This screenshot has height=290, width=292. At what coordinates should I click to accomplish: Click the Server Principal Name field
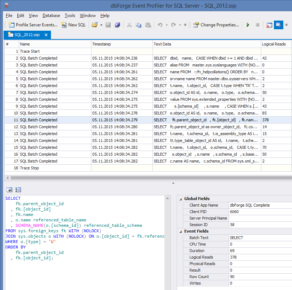coord(260,218)
